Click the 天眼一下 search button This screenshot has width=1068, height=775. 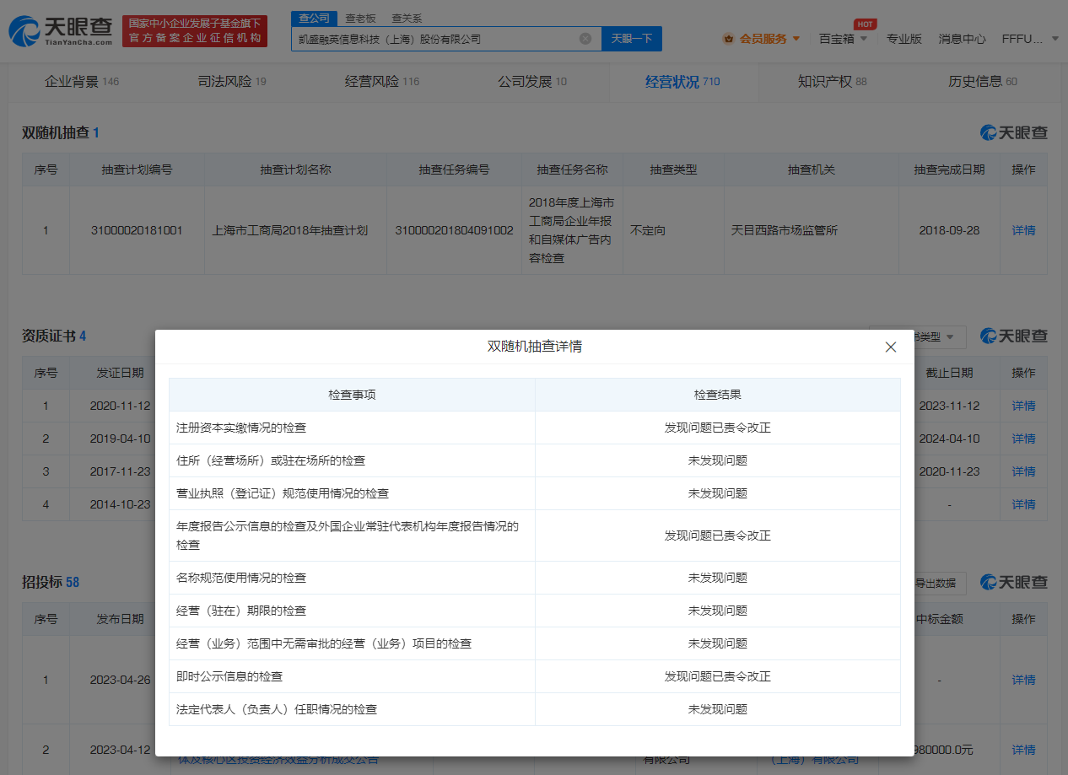click(x=632, y=39)
